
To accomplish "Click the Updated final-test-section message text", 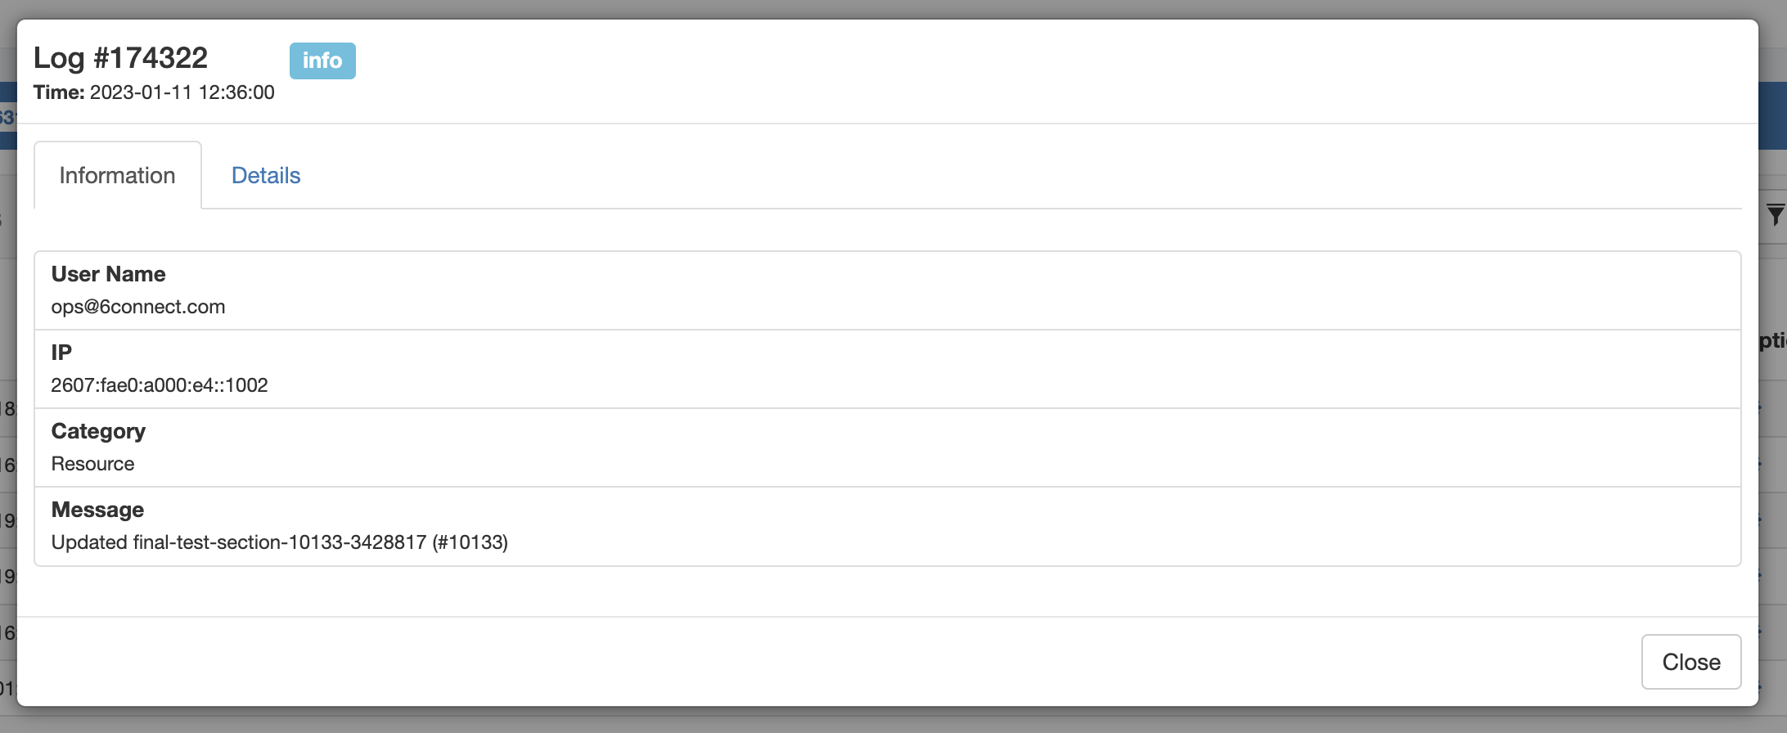I will [279, 542].
